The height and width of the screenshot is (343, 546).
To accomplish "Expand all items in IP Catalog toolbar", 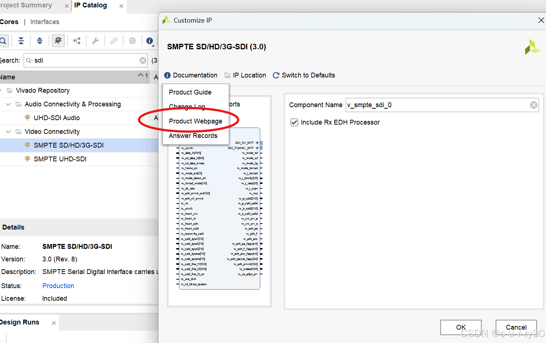I will click(x=40, y=41).
